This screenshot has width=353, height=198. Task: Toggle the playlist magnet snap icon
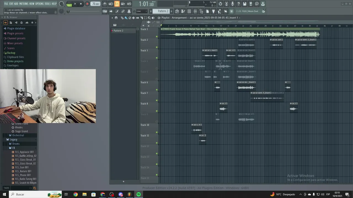pos(116,18)
